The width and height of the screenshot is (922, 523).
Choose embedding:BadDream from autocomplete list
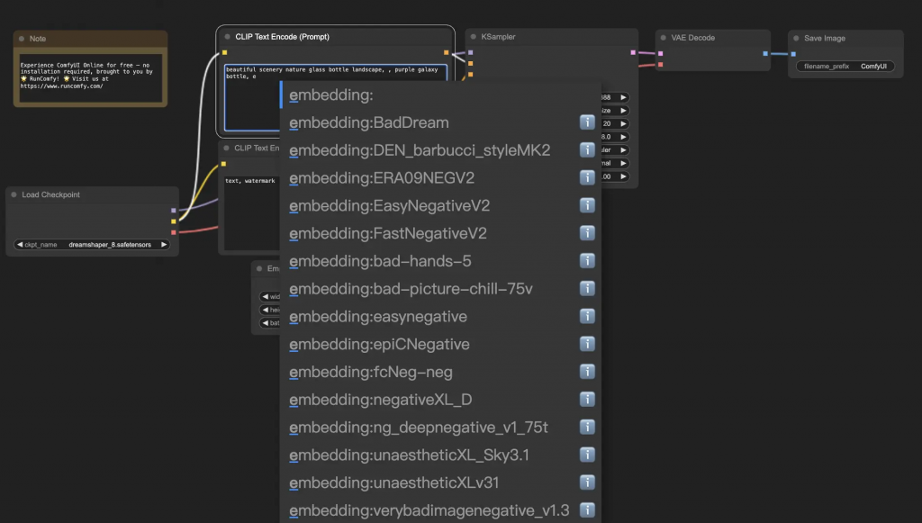pyautogui.click(x=440, y=122)
